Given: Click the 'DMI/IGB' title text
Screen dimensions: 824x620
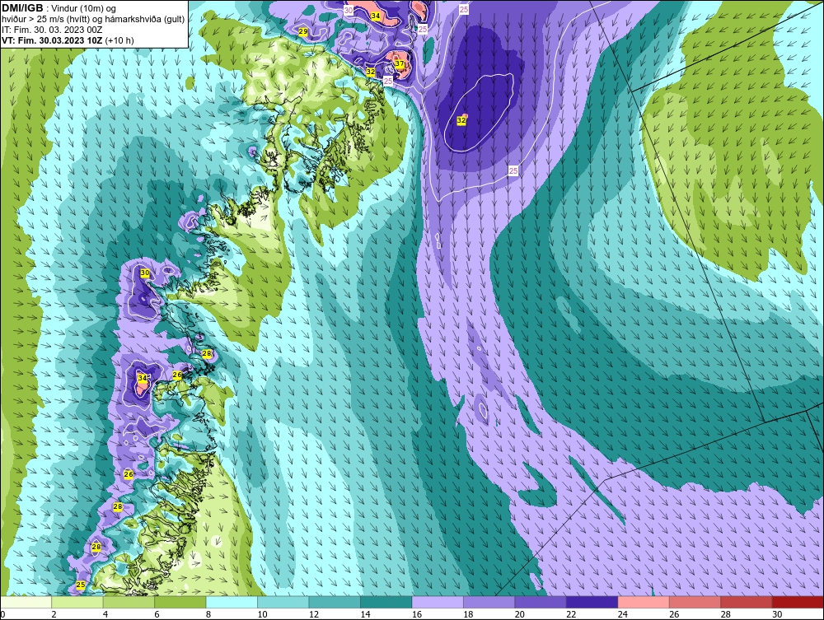Looking at the screenshot, I should (22, 8).
